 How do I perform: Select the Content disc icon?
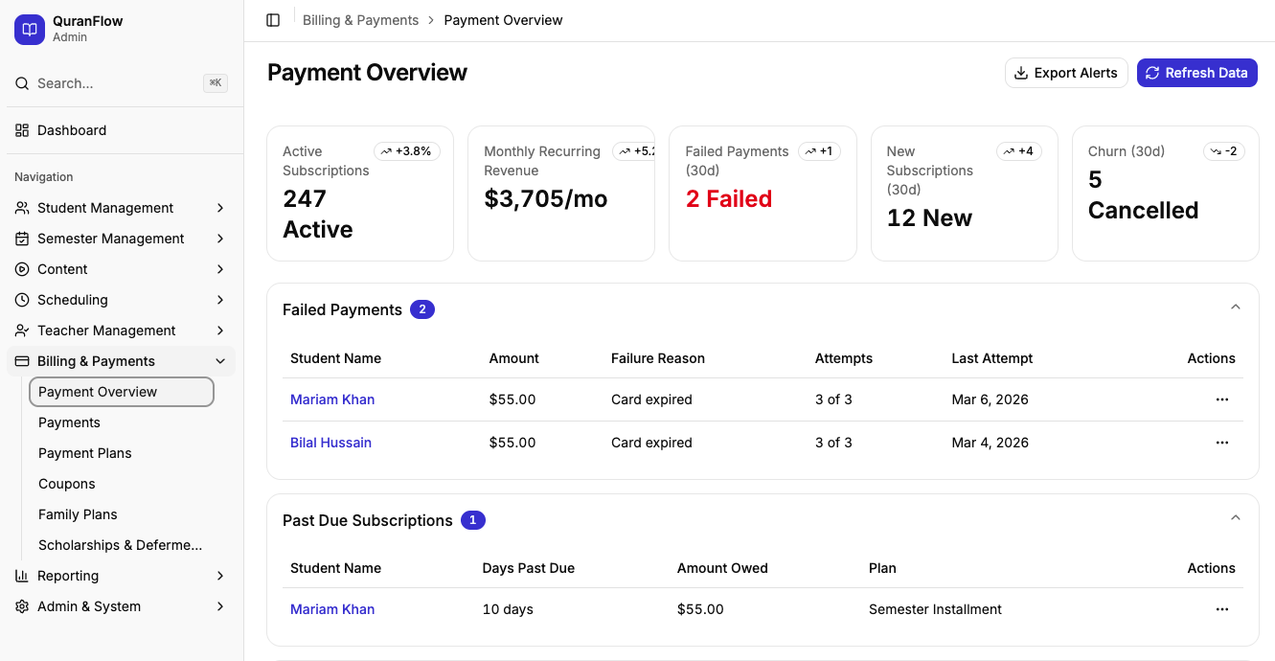21,268
